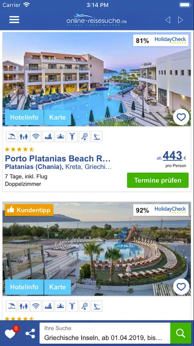Image resolution: width=194 pixels, height=346 pixels.
Task: Favorite the Kundentipp hotel heart
Action: 181,287
